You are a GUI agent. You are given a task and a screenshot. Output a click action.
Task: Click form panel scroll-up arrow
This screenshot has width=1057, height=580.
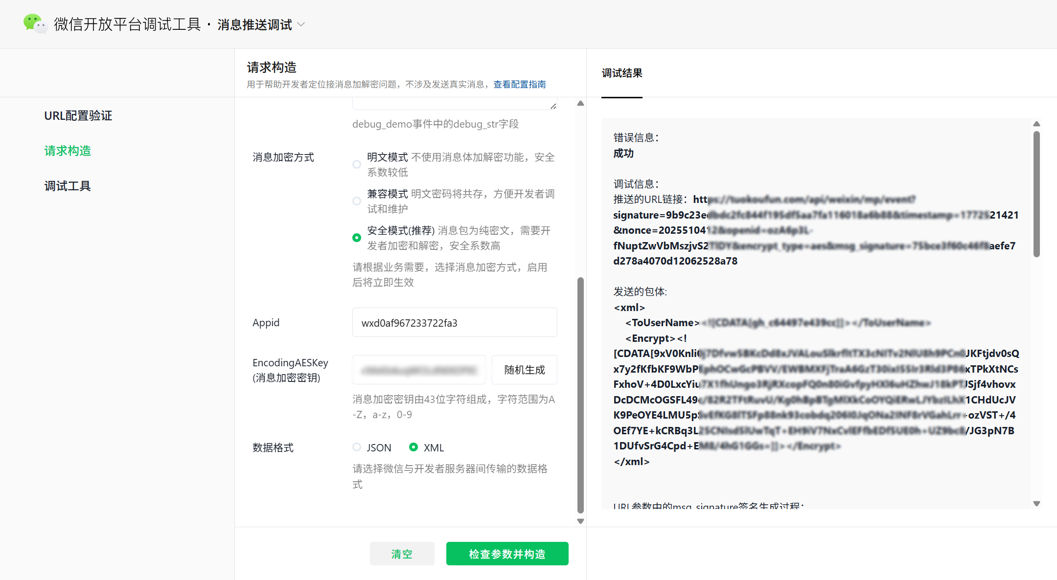580,103
